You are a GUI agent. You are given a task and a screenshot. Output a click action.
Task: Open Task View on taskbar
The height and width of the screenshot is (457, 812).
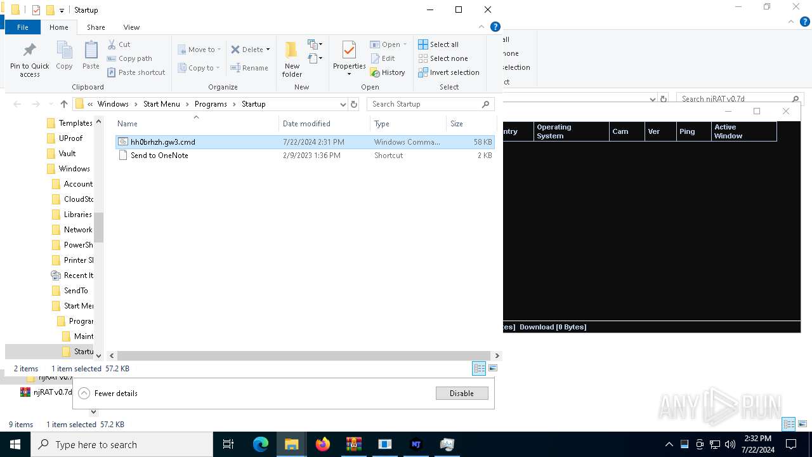click(228, 444)
